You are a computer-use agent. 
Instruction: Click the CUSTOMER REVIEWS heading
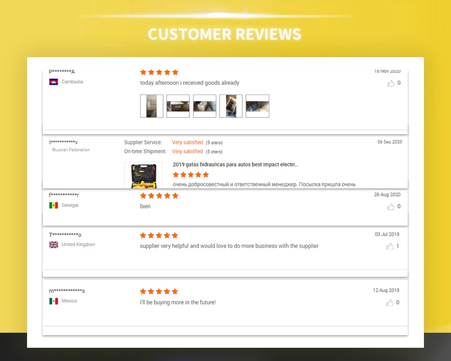(224, 34)
